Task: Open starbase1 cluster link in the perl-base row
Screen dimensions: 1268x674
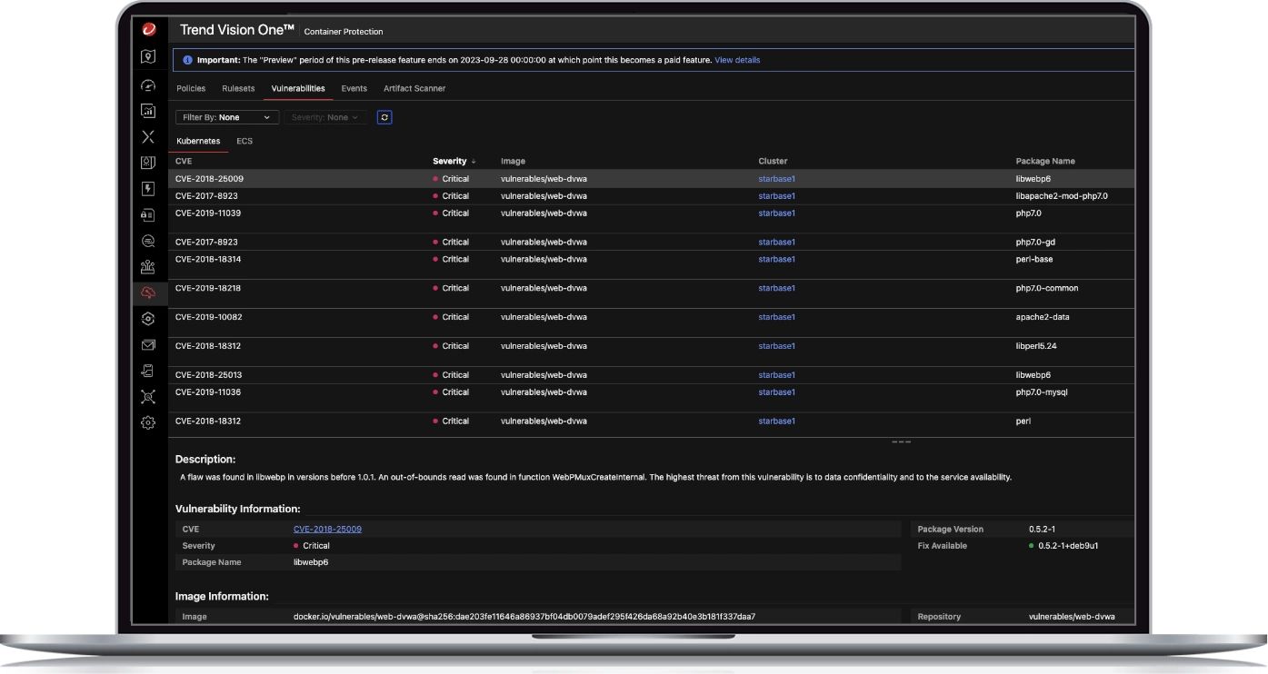Action: tap(777, 259)
